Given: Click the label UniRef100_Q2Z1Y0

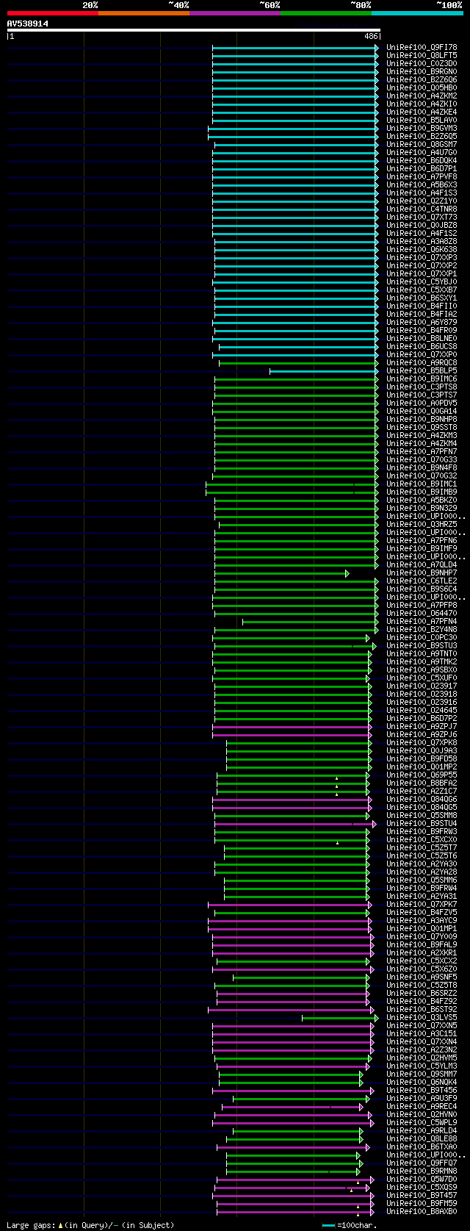Looking at the screenshot, I should click(422, 201).
